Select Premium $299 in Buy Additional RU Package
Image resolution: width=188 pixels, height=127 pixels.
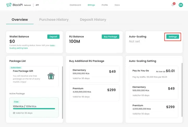click(94, 93)
